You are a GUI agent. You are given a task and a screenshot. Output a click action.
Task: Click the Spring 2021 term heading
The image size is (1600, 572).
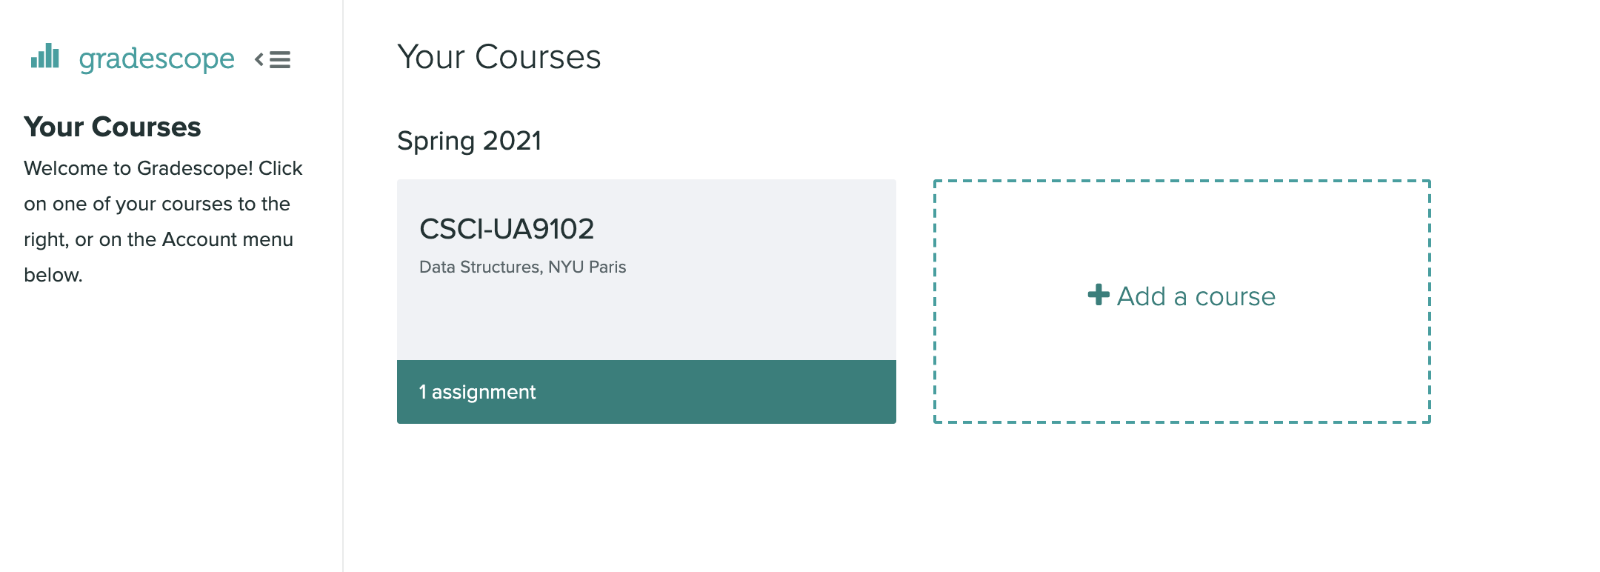[x=469, y=141]
